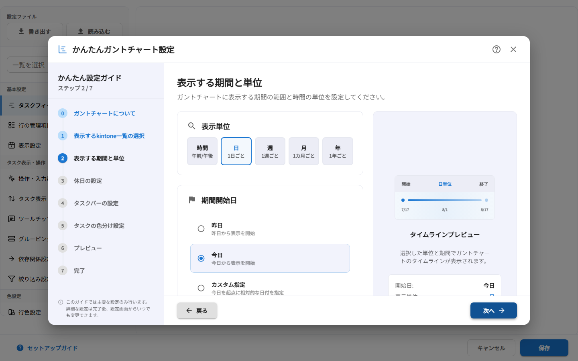
Task: Click the Gantt chart logo icon in header
Action: point(63,49)
